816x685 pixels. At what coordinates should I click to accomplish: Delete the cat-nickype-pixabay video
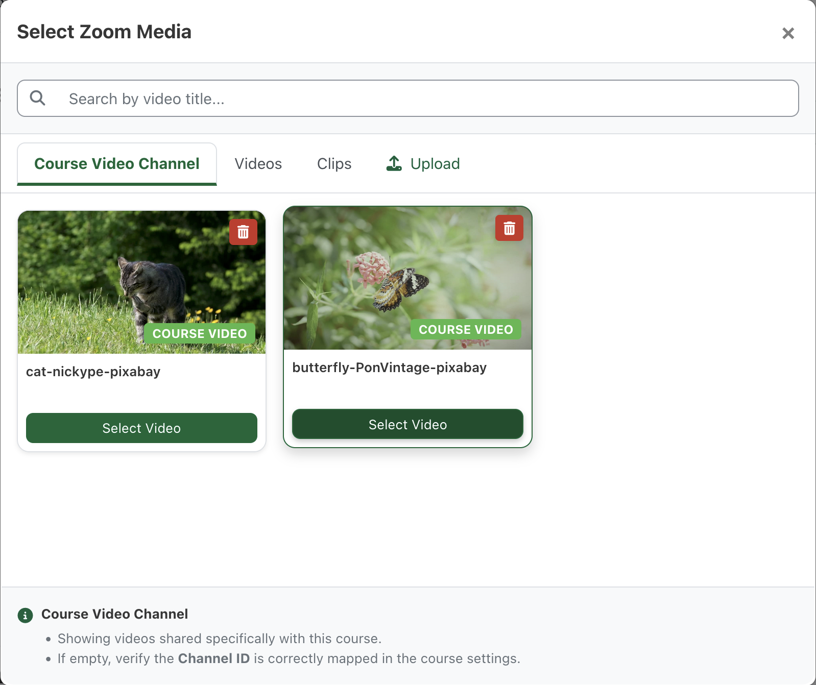[x=243, y=232]
